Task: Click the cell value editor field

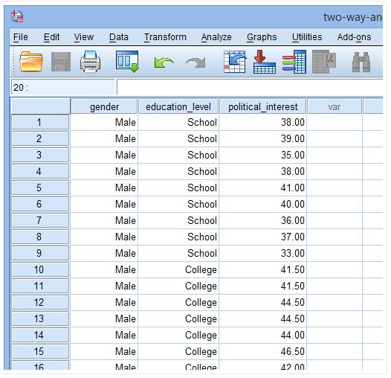Action: [250, 87]
